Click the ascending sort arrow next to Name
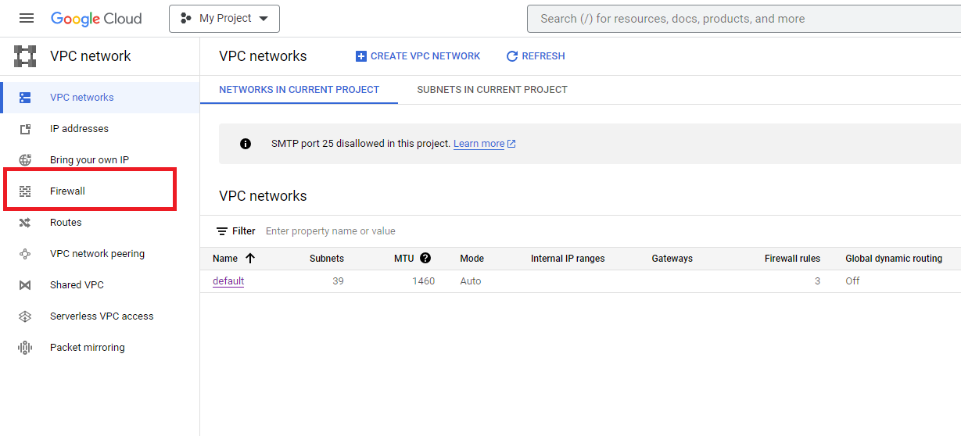This screenshot has width=961, height=436. (x=250, y=259)
